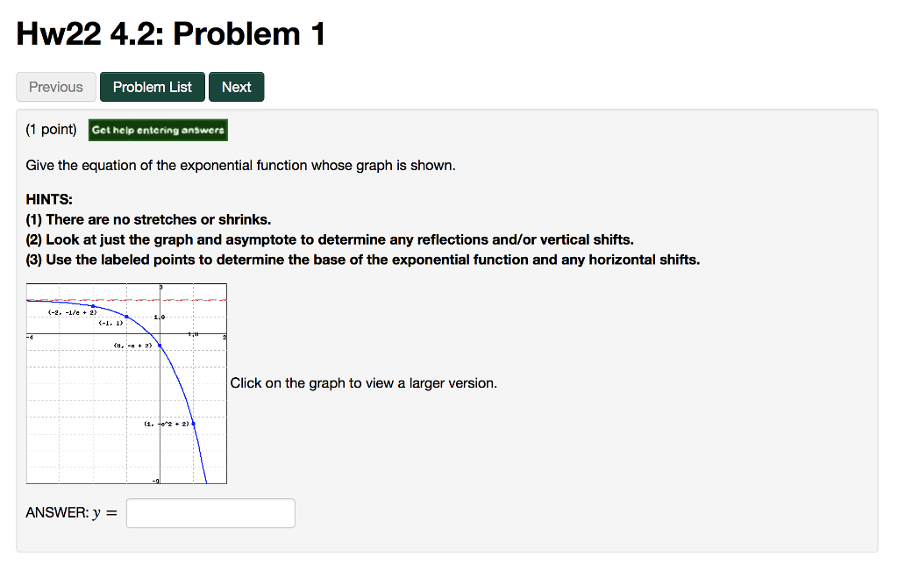This screenshot has height=571, width=898.
Task: Click the Hw22 4.2: Problem 1 title
Action: (x=169, y=33)
